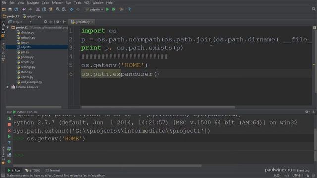Screen dimensions: 317x178
Task: Click the Search Everywhere magnifier icon
Action: (314, 9)
